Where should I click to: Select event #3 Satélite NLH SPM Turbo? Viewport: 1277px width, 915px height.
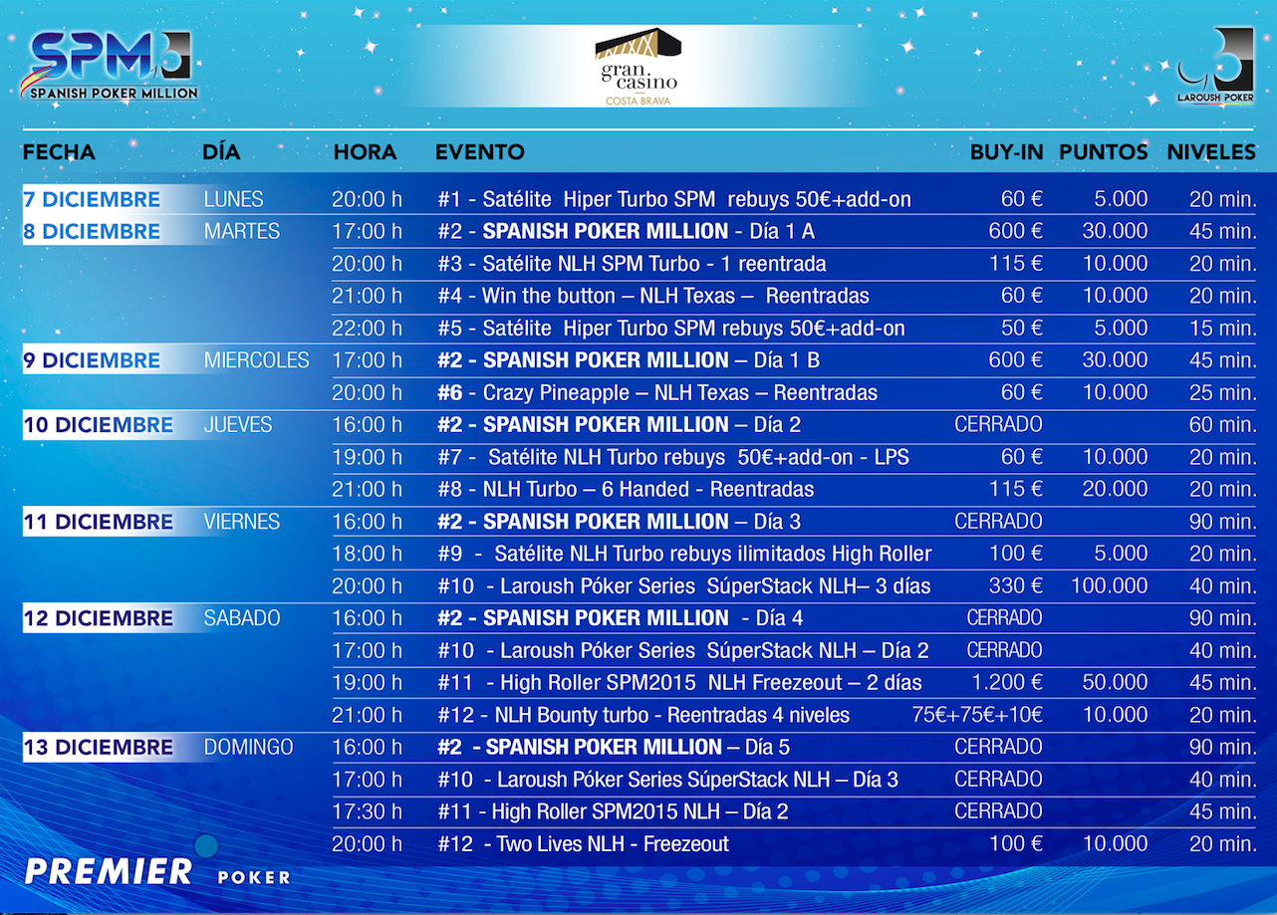[x=632, y=264]
